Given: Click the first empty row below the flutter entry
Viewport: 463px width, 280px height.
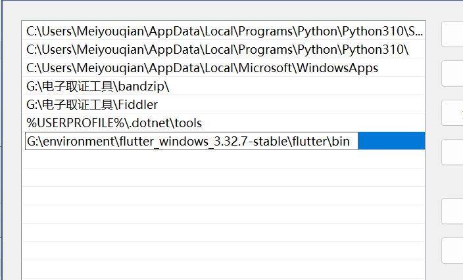Looking at the screenshot, I should pos(224,159).
